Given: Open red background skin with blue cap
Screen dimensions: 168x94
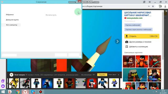Looking at the screenshot, I should [92, 83].
